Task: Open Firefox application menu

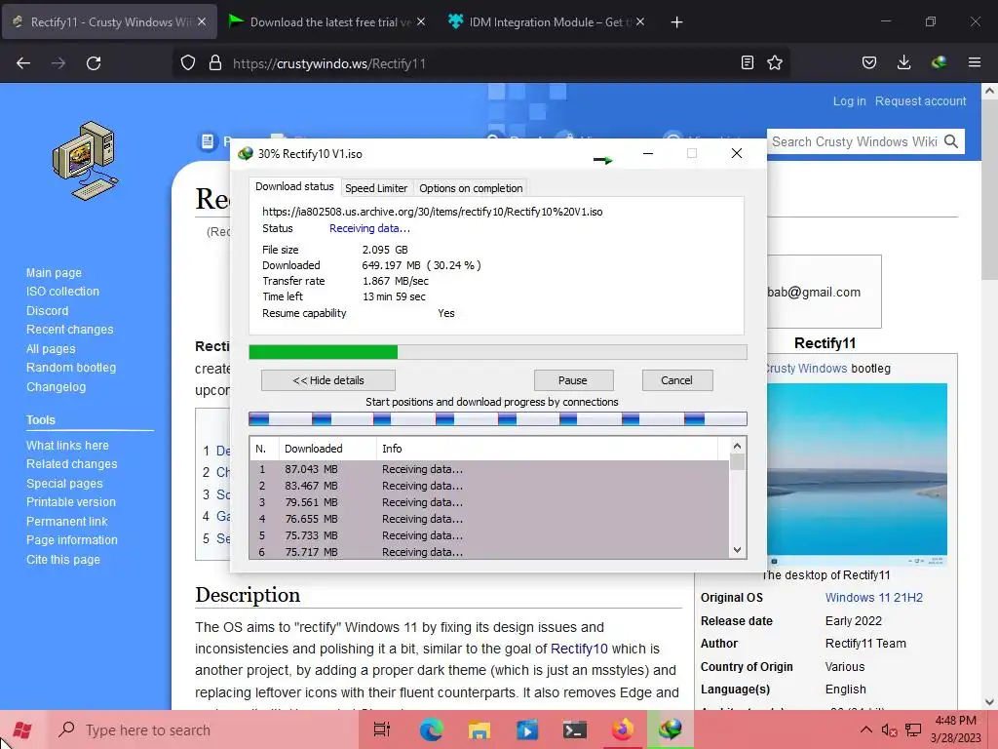Action: (x=975, y=62)
